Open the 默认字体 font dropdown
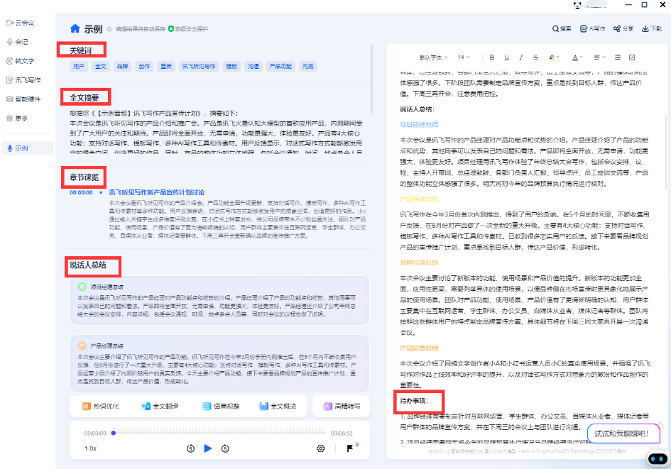 click(433, 57)
